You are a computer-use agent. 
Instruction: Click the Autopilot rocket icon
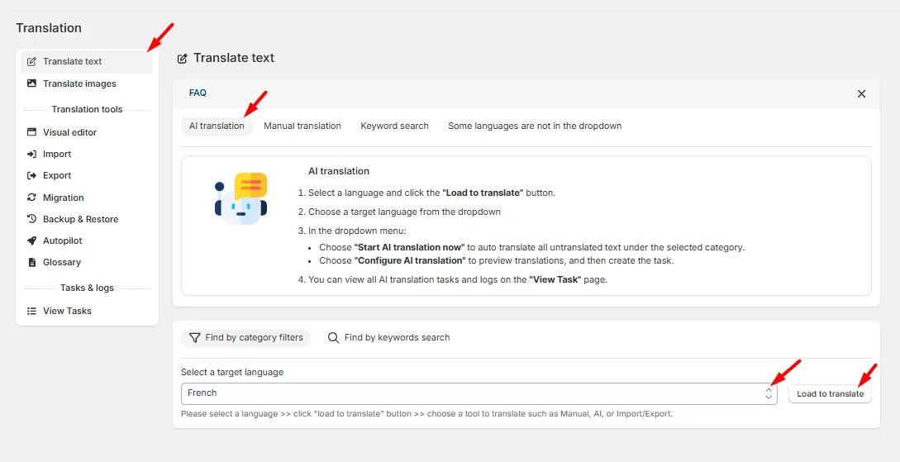31,241
